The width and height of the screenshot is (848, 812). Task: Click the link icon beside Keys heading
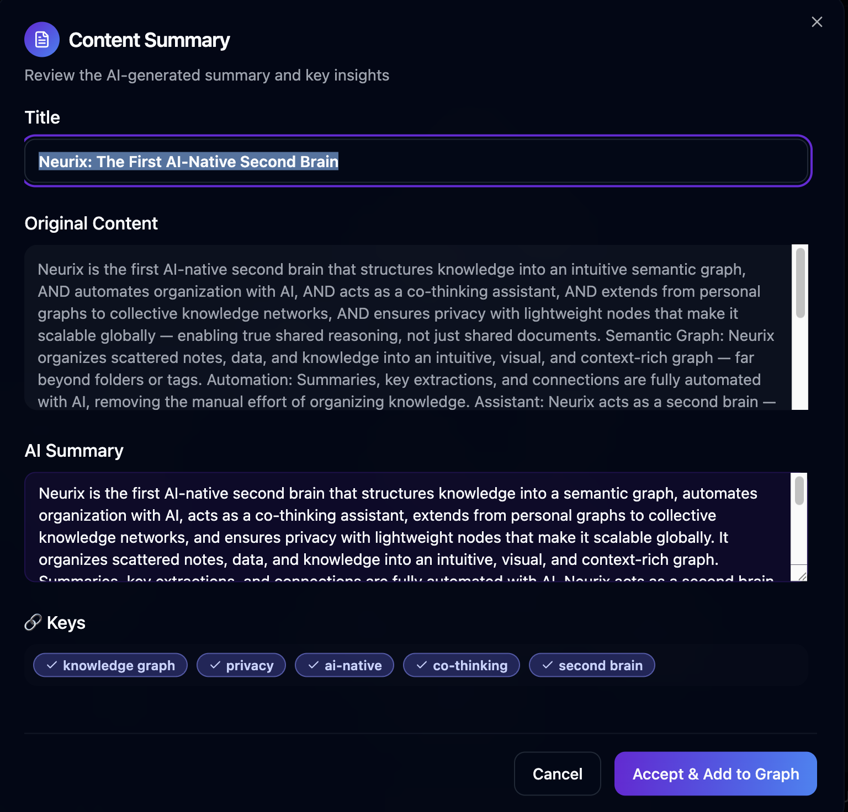(33, 622)
